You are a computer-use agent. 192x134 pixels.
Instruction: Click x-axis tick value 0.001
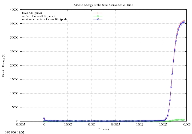tap(91, 124)
